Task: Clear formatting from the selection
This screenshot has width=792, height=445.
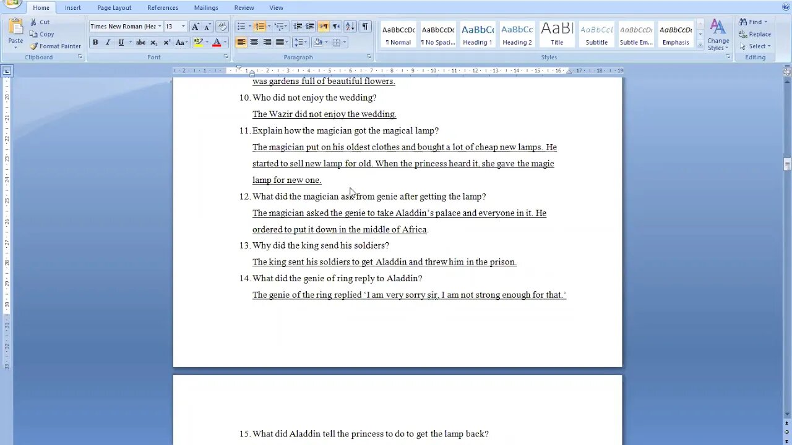Action: [222, 26]
